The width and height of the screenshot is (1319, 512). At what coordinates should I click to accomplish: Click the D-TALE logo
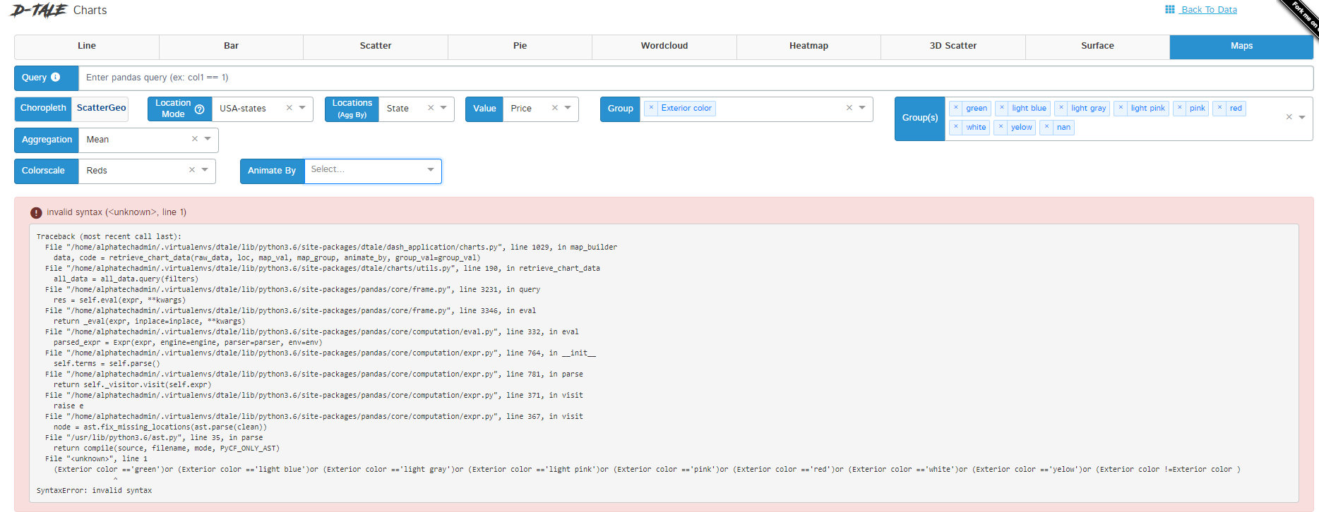39,10
